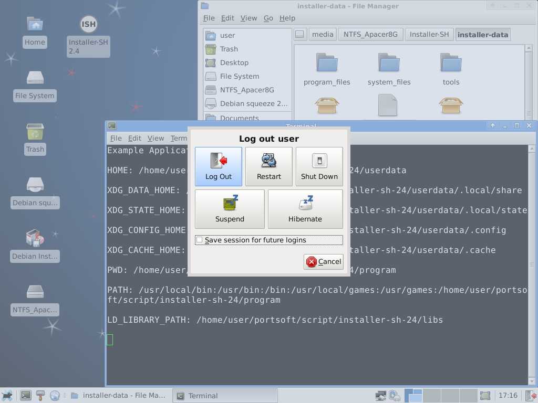Select the NTFS_Apacer8G drive desktop icon
The width and height of the screenshot is (538, 403).
[x=35, y=300]
